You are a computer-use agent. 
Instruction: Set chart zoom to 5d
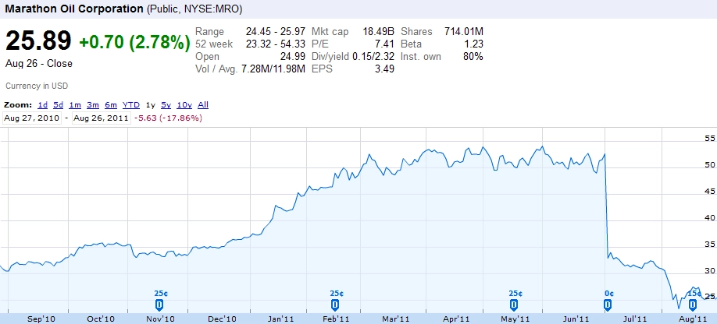pyautogui.click(x=58, y=105)
